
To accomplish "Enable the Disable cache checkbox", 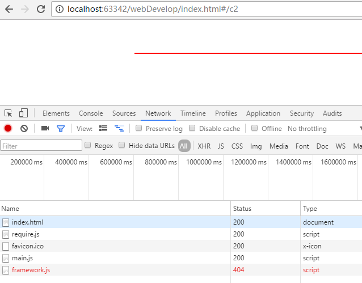I will [192, 128].
